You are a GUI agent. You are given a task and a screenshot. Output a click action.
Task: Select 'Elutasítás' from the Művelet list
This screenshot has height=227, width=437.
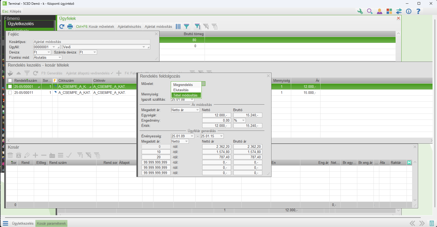[181, 90]
